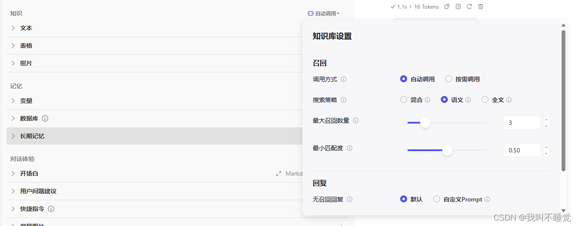Click the 回复 section heading
Viewport: 578px width, 226px height.
(x=319, y=183)
